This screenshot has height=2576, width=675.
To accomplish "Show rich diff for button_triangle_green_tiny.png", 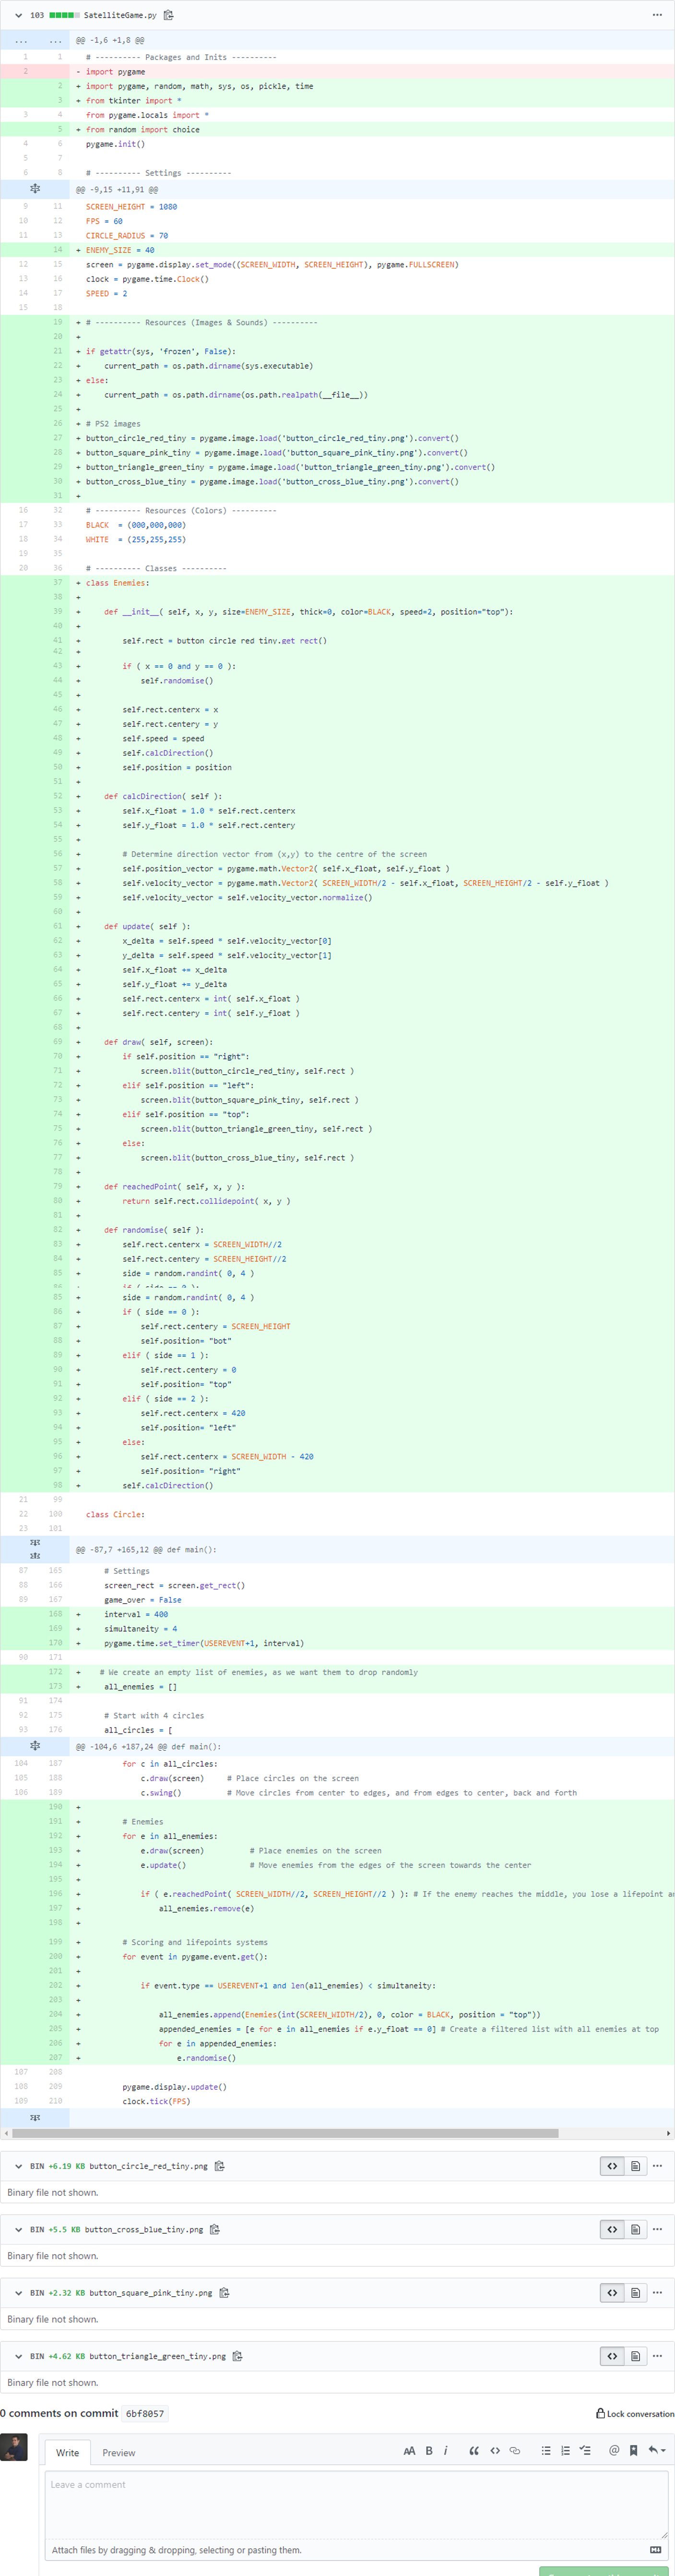I will (635, 2356).
